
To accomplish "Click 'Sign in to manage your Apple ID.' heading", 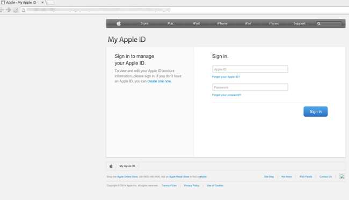I will 134,60.
